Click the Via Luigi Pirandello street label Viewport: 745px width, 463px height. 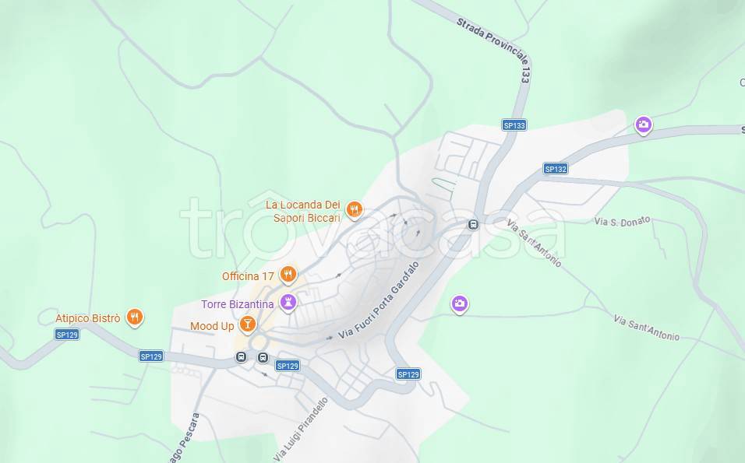(302, 430)
